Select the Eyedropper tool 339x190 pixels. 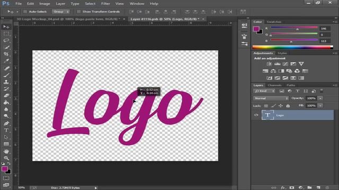point(6,61)
